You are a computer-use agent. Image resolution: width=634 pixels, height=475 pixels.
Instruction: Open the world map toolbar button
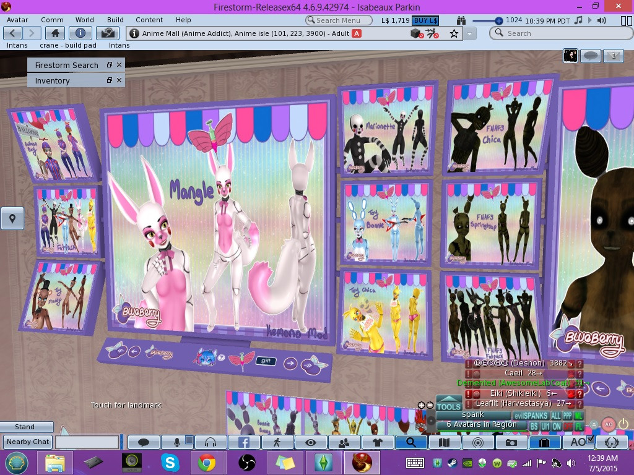coord(445,442)
